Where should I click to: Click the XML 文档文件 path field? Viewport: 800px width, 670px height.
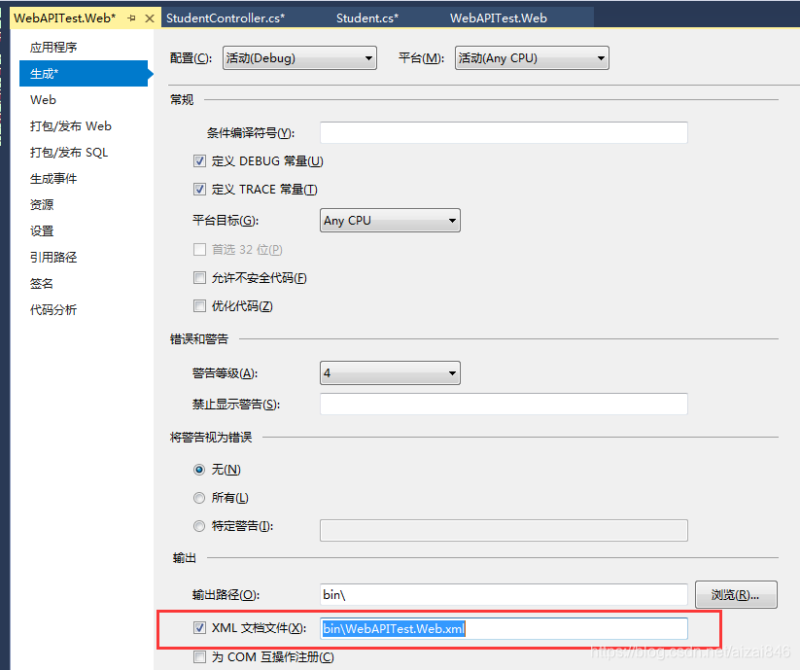point(504,628)
